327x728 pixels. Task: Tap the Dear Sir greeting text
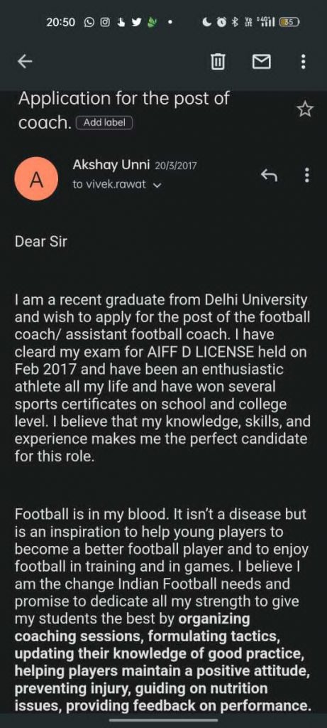(40, 242)
